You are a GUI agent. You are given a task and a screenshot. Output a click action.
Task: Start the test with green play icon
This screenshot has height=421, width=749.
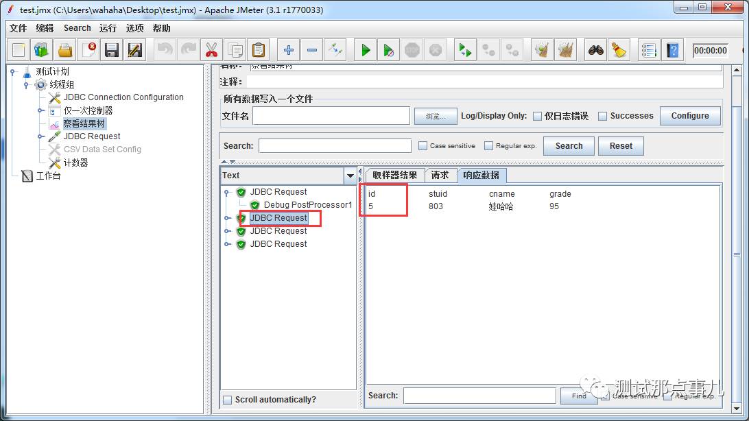click(366, 50)
